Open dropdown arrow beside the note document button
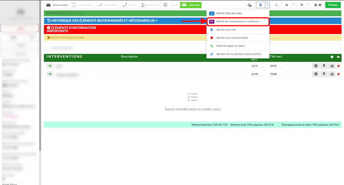Screen dimensions: 344x185 tap(267, 5)
